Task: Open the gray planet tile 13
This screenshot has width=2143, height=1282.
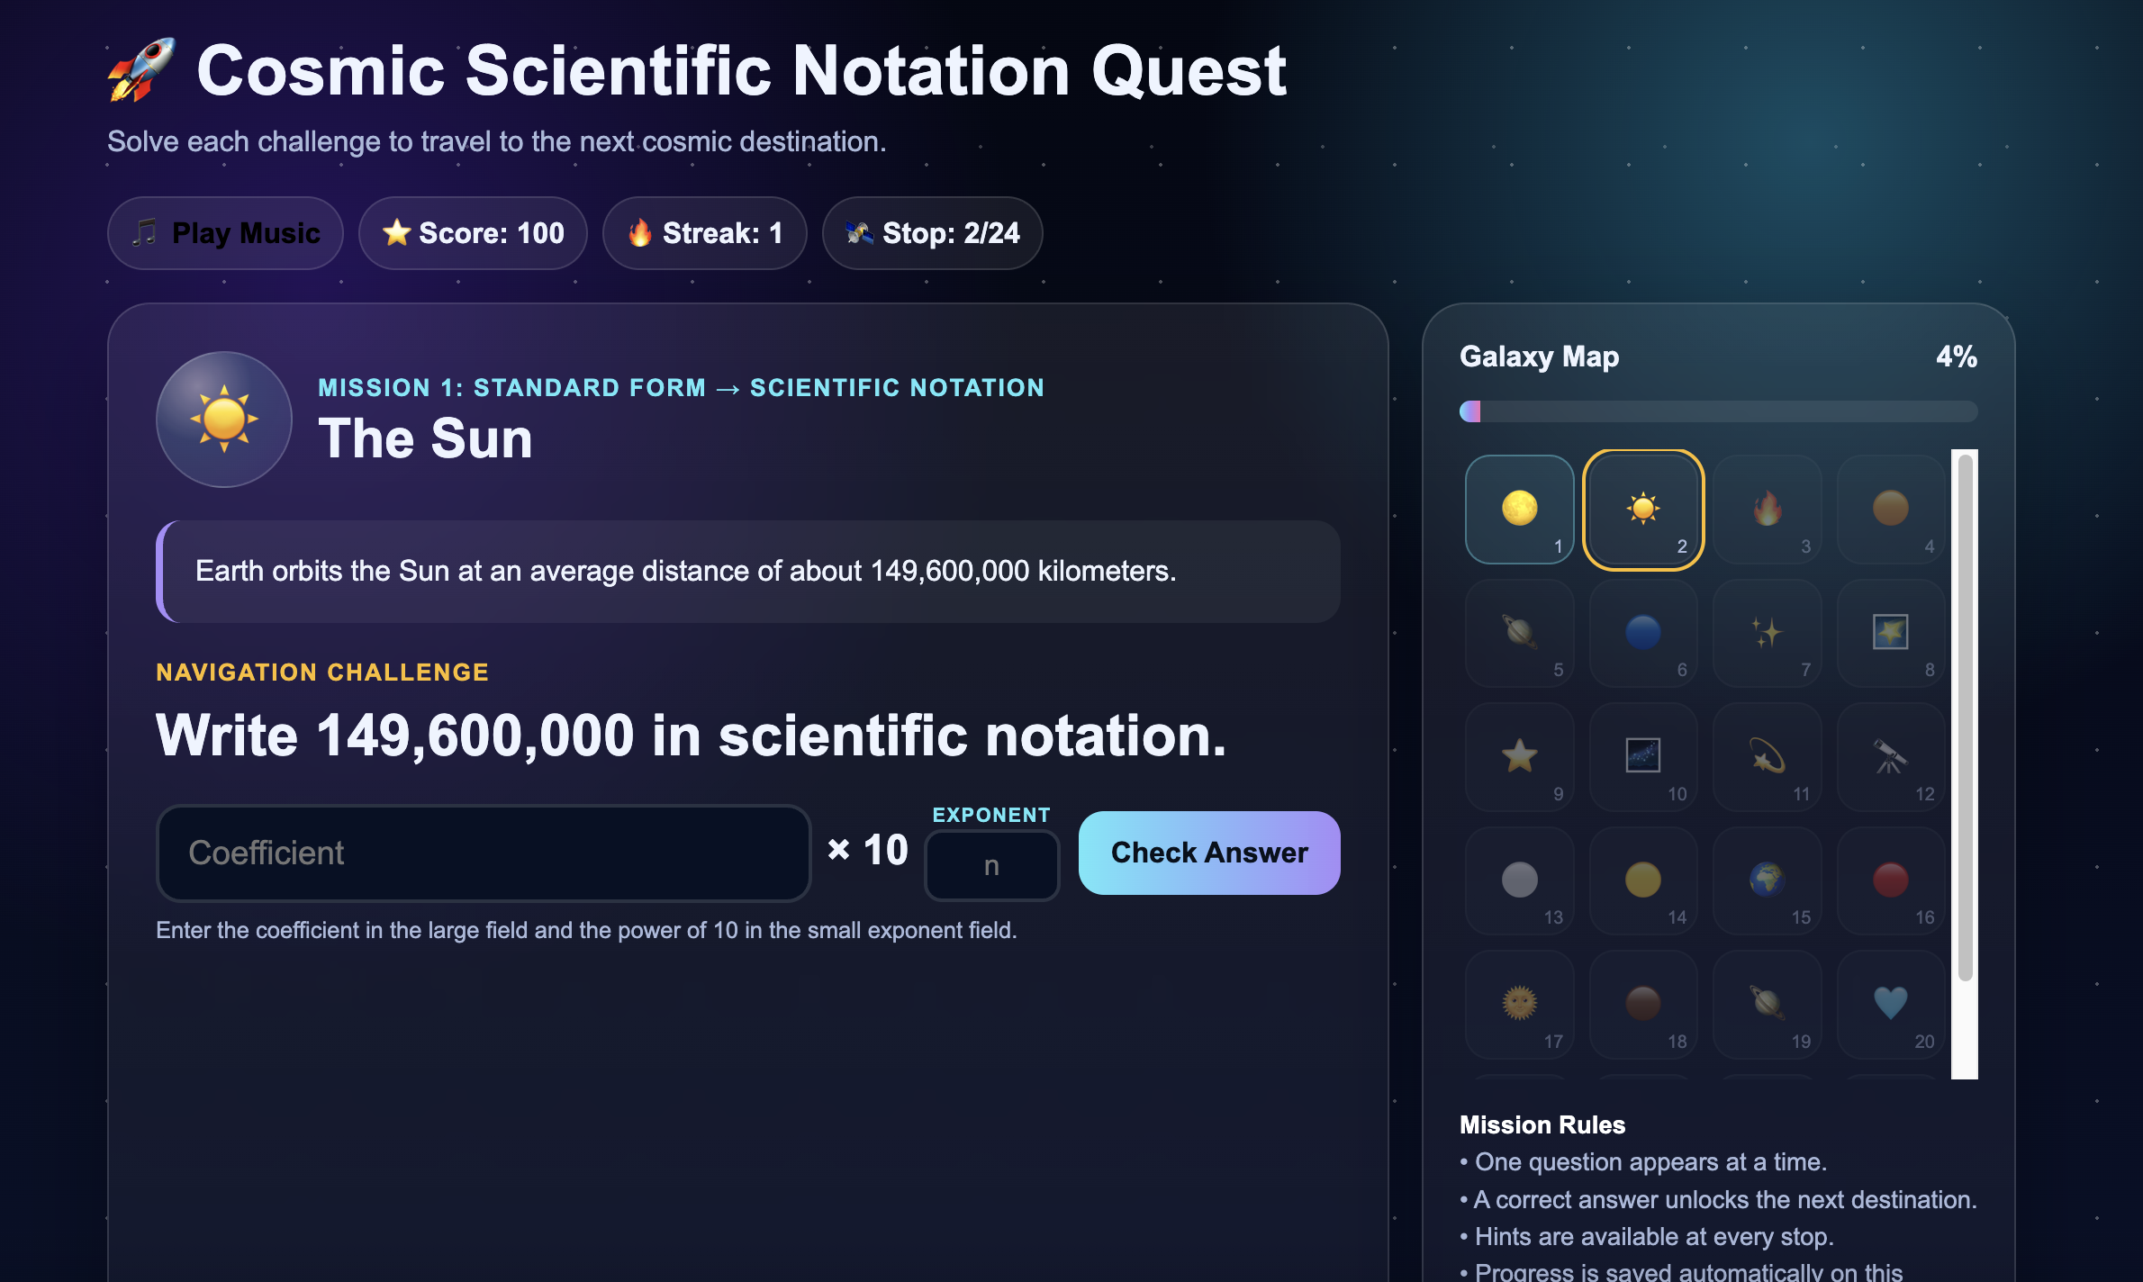Action: click(1519, 880)
